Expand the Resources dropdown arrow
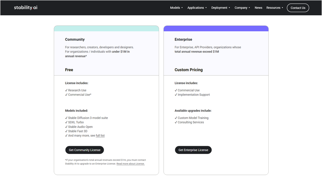The image size is (322, 182). [x=282, y=8]
